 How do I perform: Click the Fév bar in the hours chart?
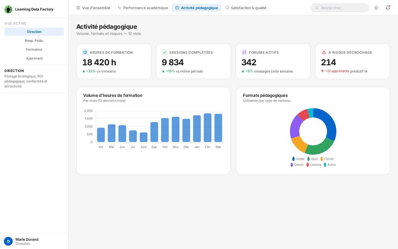[x=208, y=128]
